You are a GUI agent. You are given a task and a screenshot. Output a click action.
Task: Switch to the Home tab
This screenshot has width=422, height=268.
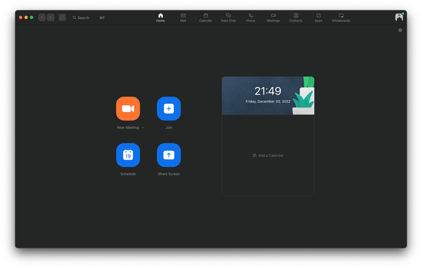click(161, 18)
